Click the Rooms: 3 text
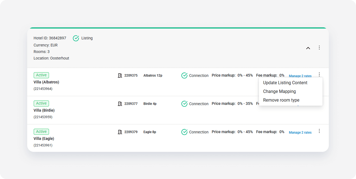 pyautogui.click(x=42, y=52)
